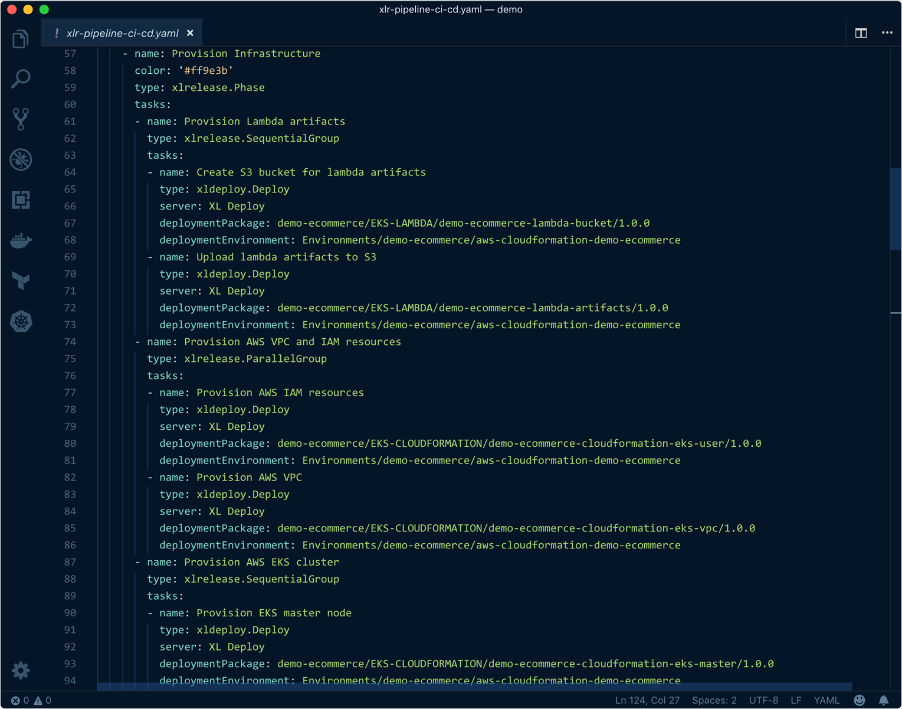Click the color value '#ff9e3b'
The width and height of the screenshot is (902, 709).
pos(206,71)
